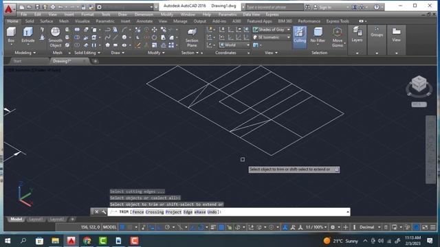Select the Box modeling tool
Screen dimensions: 440x247
(11, 35)
